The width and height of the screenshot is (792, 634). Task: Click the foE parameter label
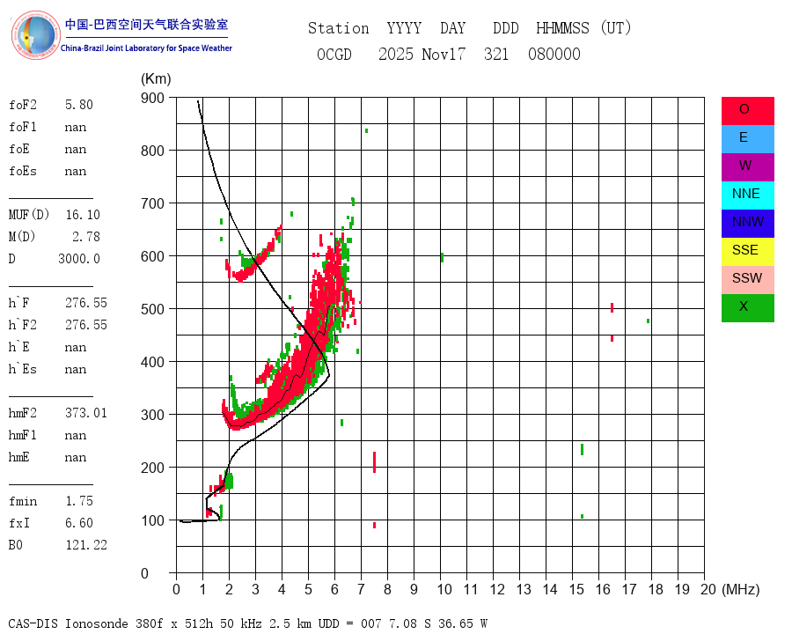tap(19, 149)
